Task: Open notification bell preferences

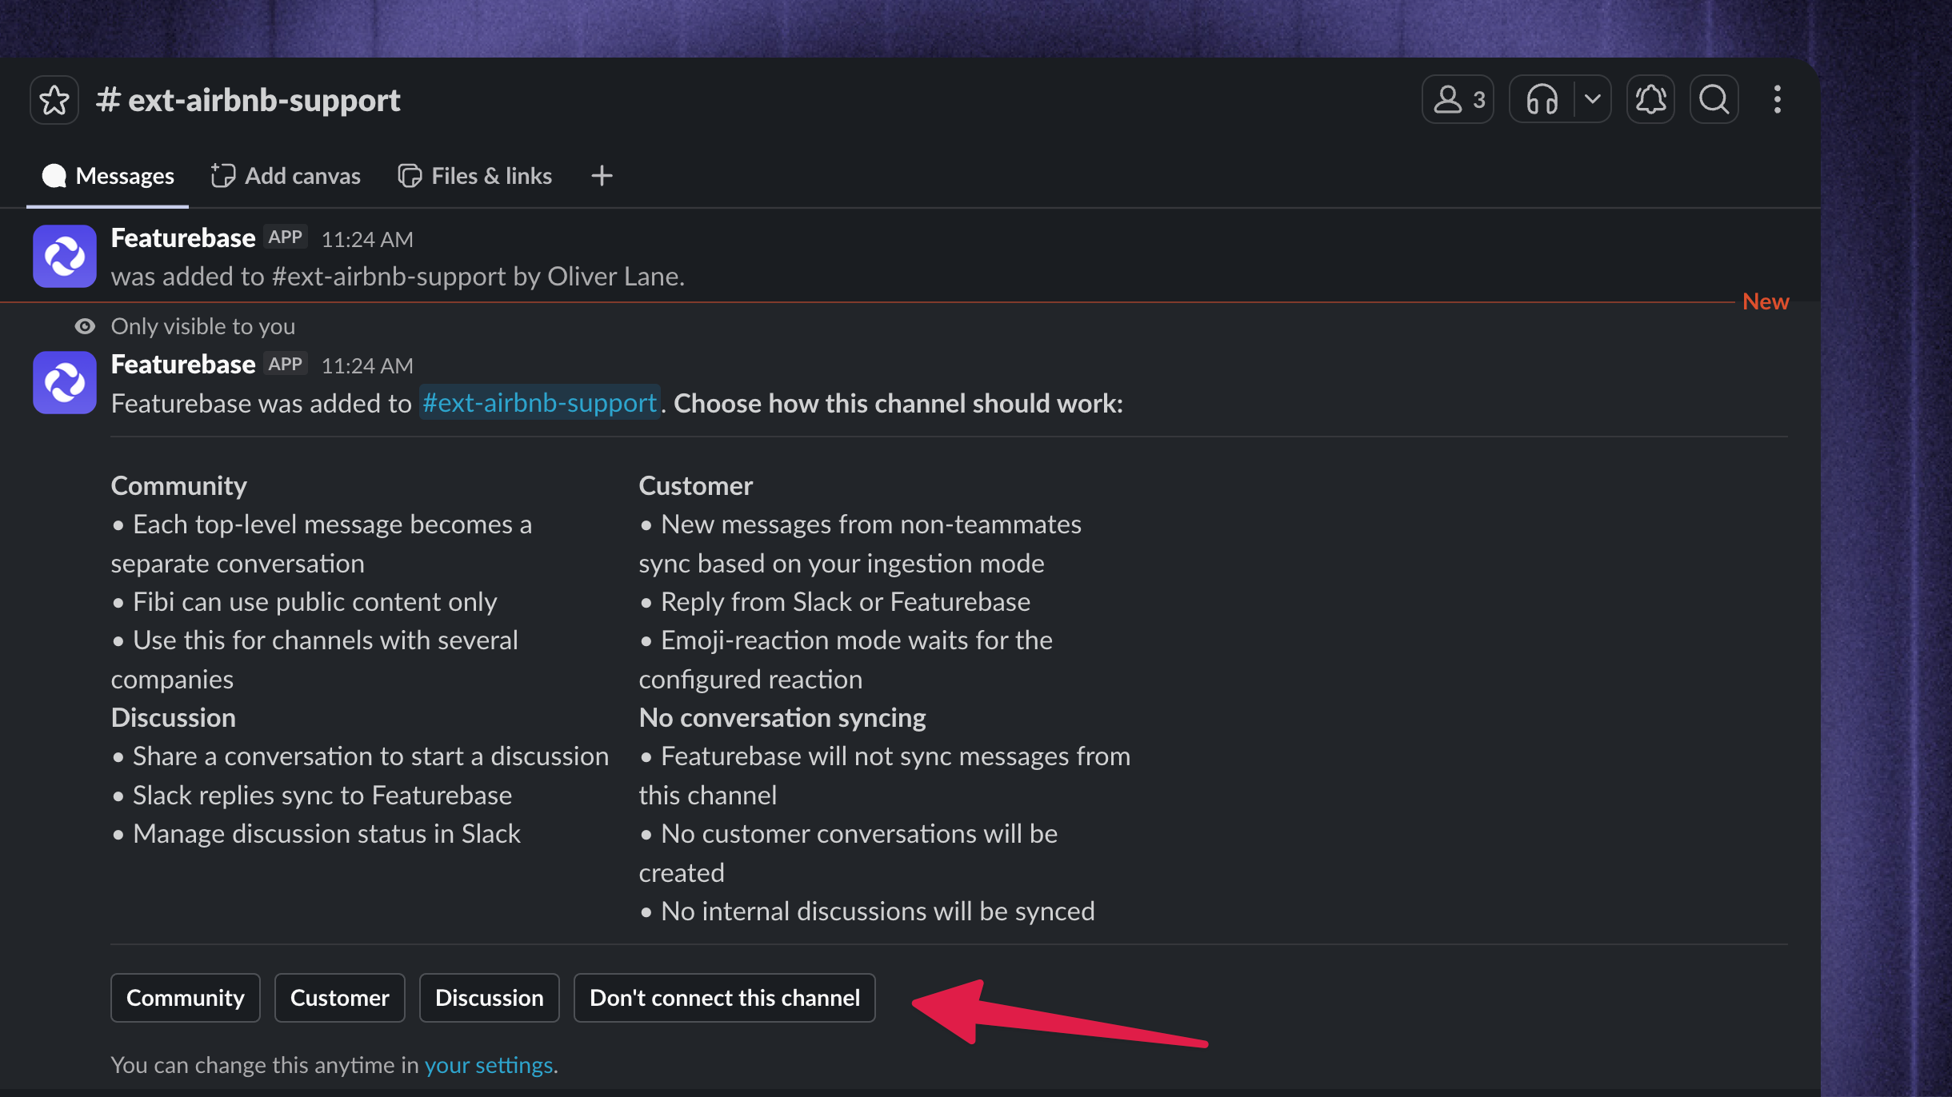Action: tap(1650, 100)
